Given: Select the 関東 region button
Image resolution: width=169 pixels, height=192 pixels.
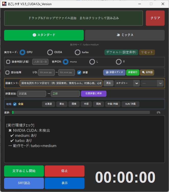Looking at the screenshot, I should (74, 104).
